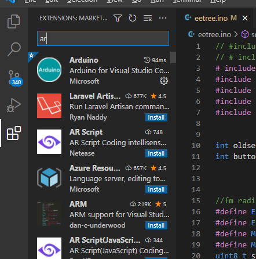Screen dimensions: 256x259
Task: Open the Selection menu
Action: (x=82, y=1)
